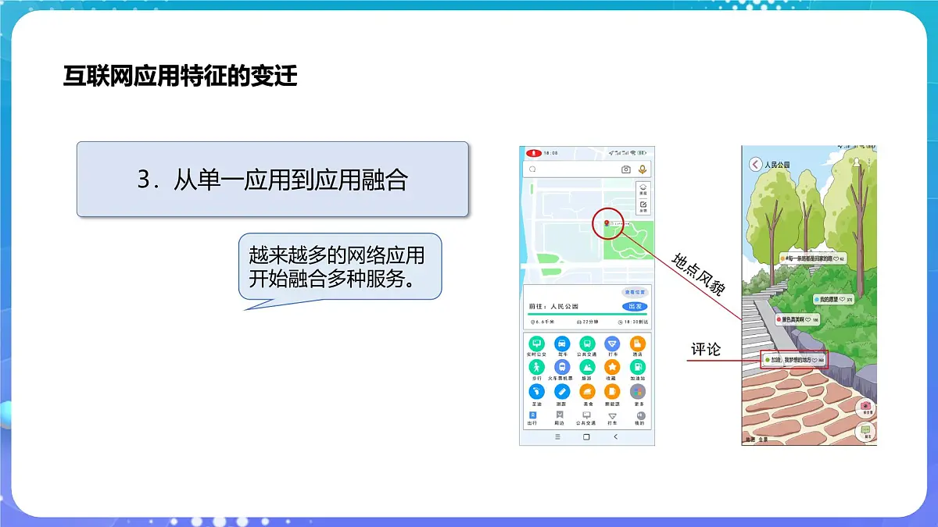Tap the blue footprint icon
This screenshot has width=938, height=527.
point(536,392)
